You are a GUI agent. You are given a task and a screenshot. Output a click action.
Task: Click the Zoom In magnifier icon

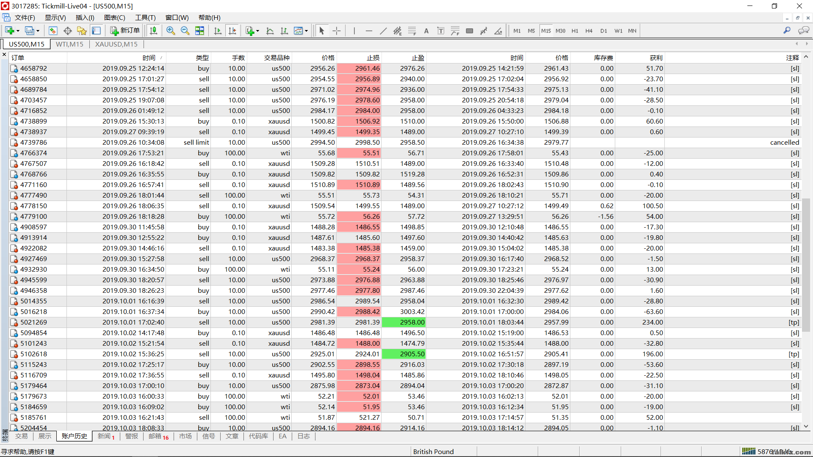coord(171,31)
